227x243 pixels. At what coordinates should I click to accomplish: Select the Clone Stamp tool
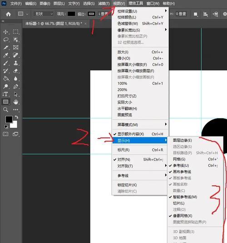click(x=16, y=63)
